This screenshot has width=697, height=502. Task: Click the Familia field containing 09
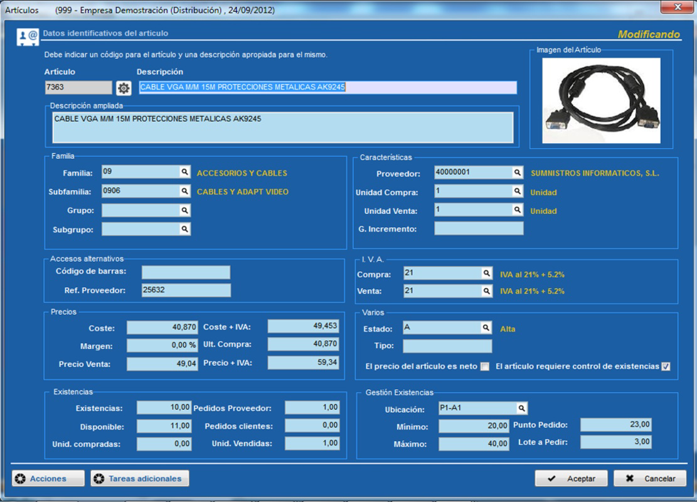[x=141, y=172]
